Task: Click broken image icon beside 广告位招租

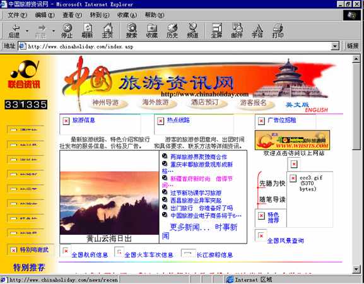Action: [261, 121]
